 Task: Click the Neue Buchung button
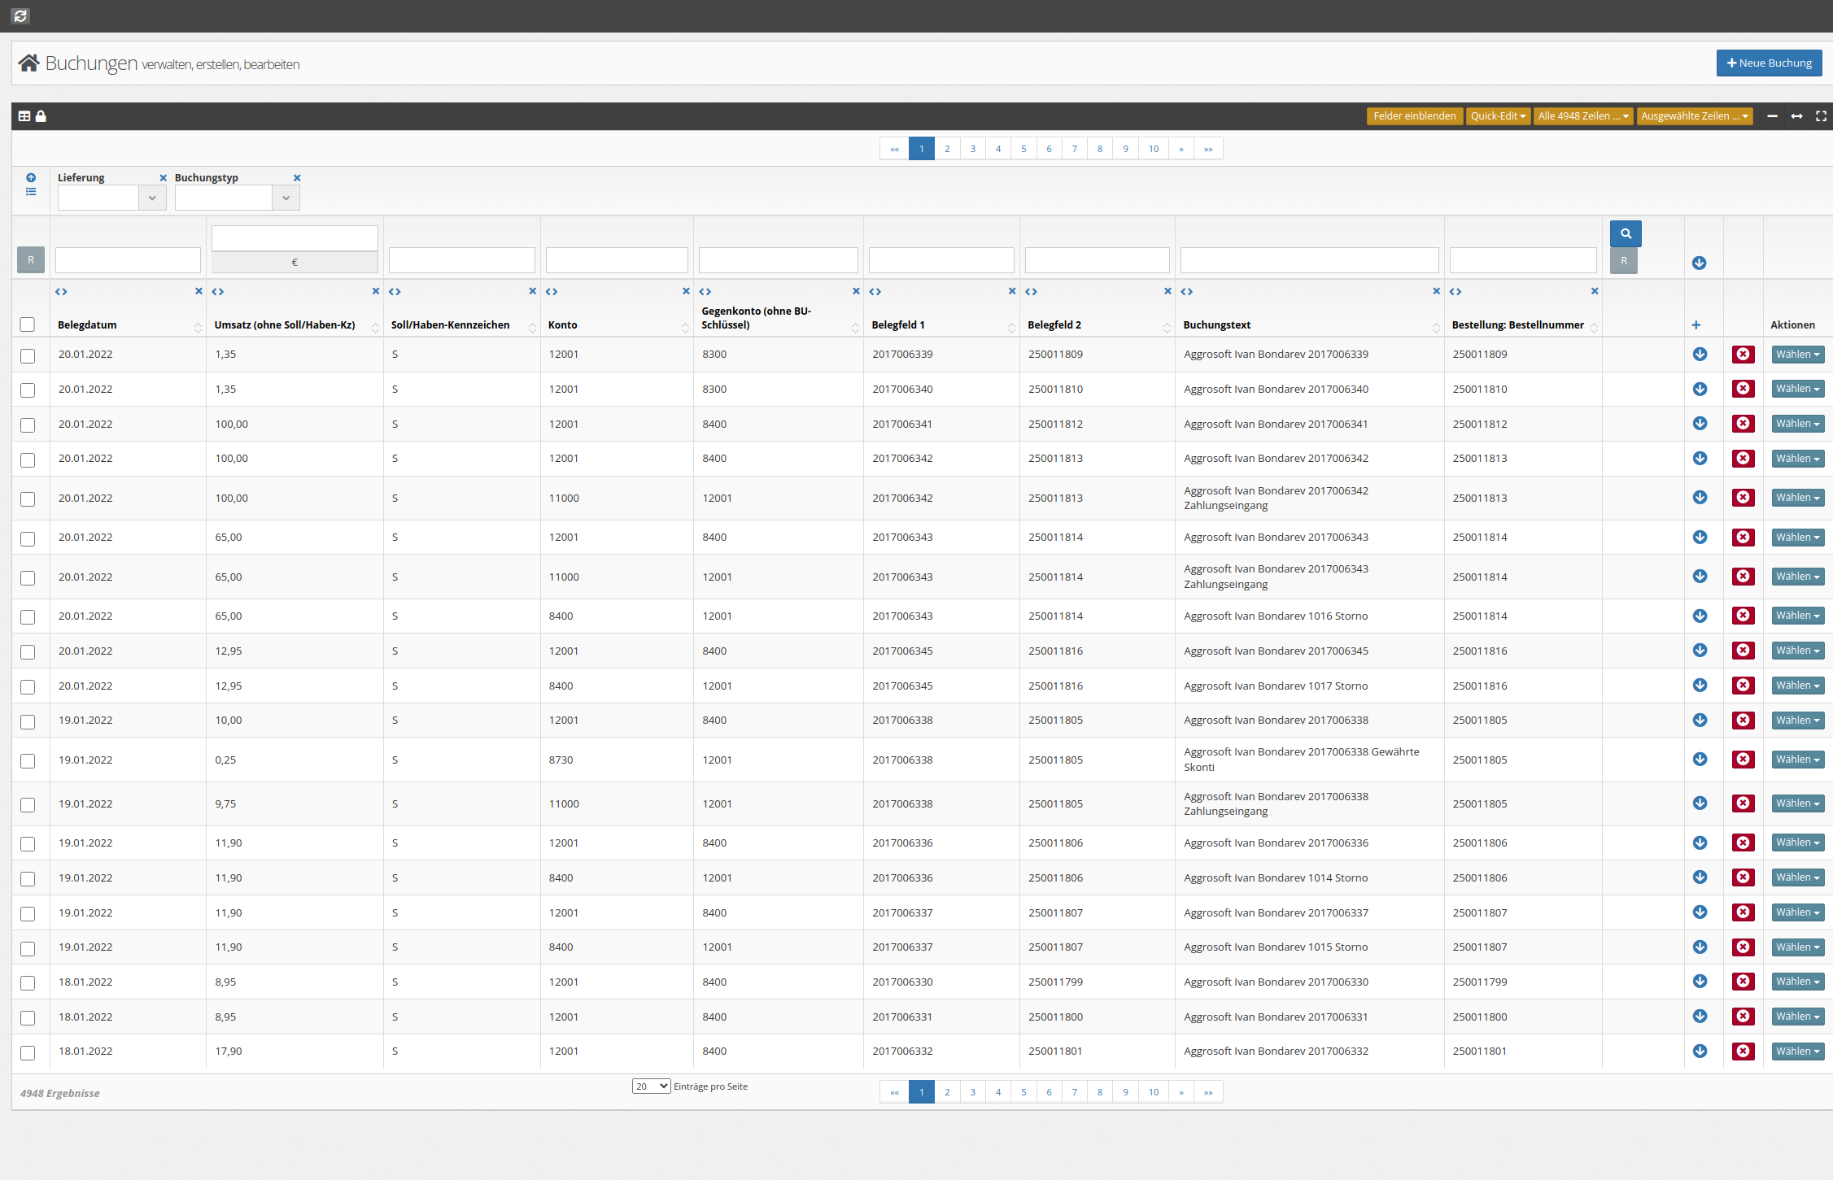[x=1769, y=63]
